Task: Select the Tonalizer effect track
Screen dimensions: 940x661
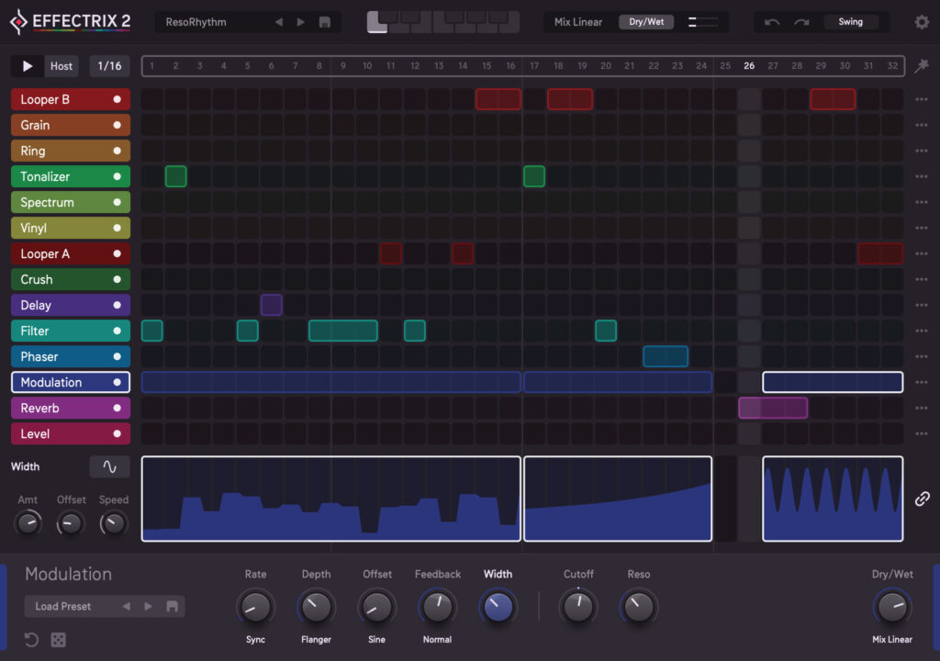Action: 55,176
